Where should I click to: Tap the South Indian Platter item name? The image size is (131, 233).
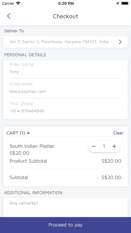pos(32,146)
